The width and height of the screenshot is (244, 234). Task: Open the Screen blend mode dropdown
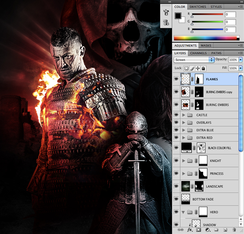(x=194, y=60)
